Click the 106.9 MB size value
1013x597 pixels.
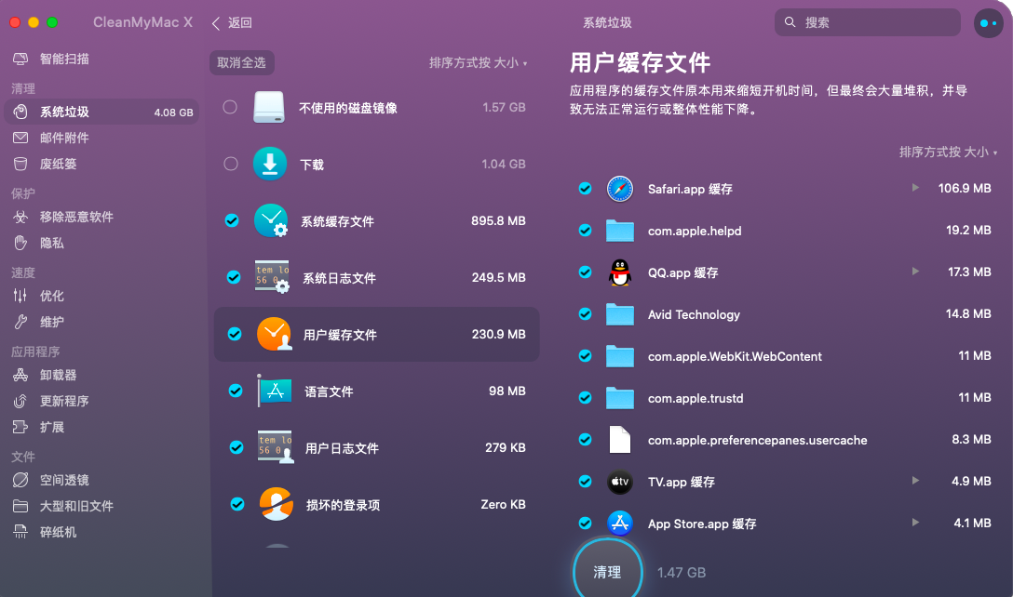pyautogui.click(x=965, y=188)
